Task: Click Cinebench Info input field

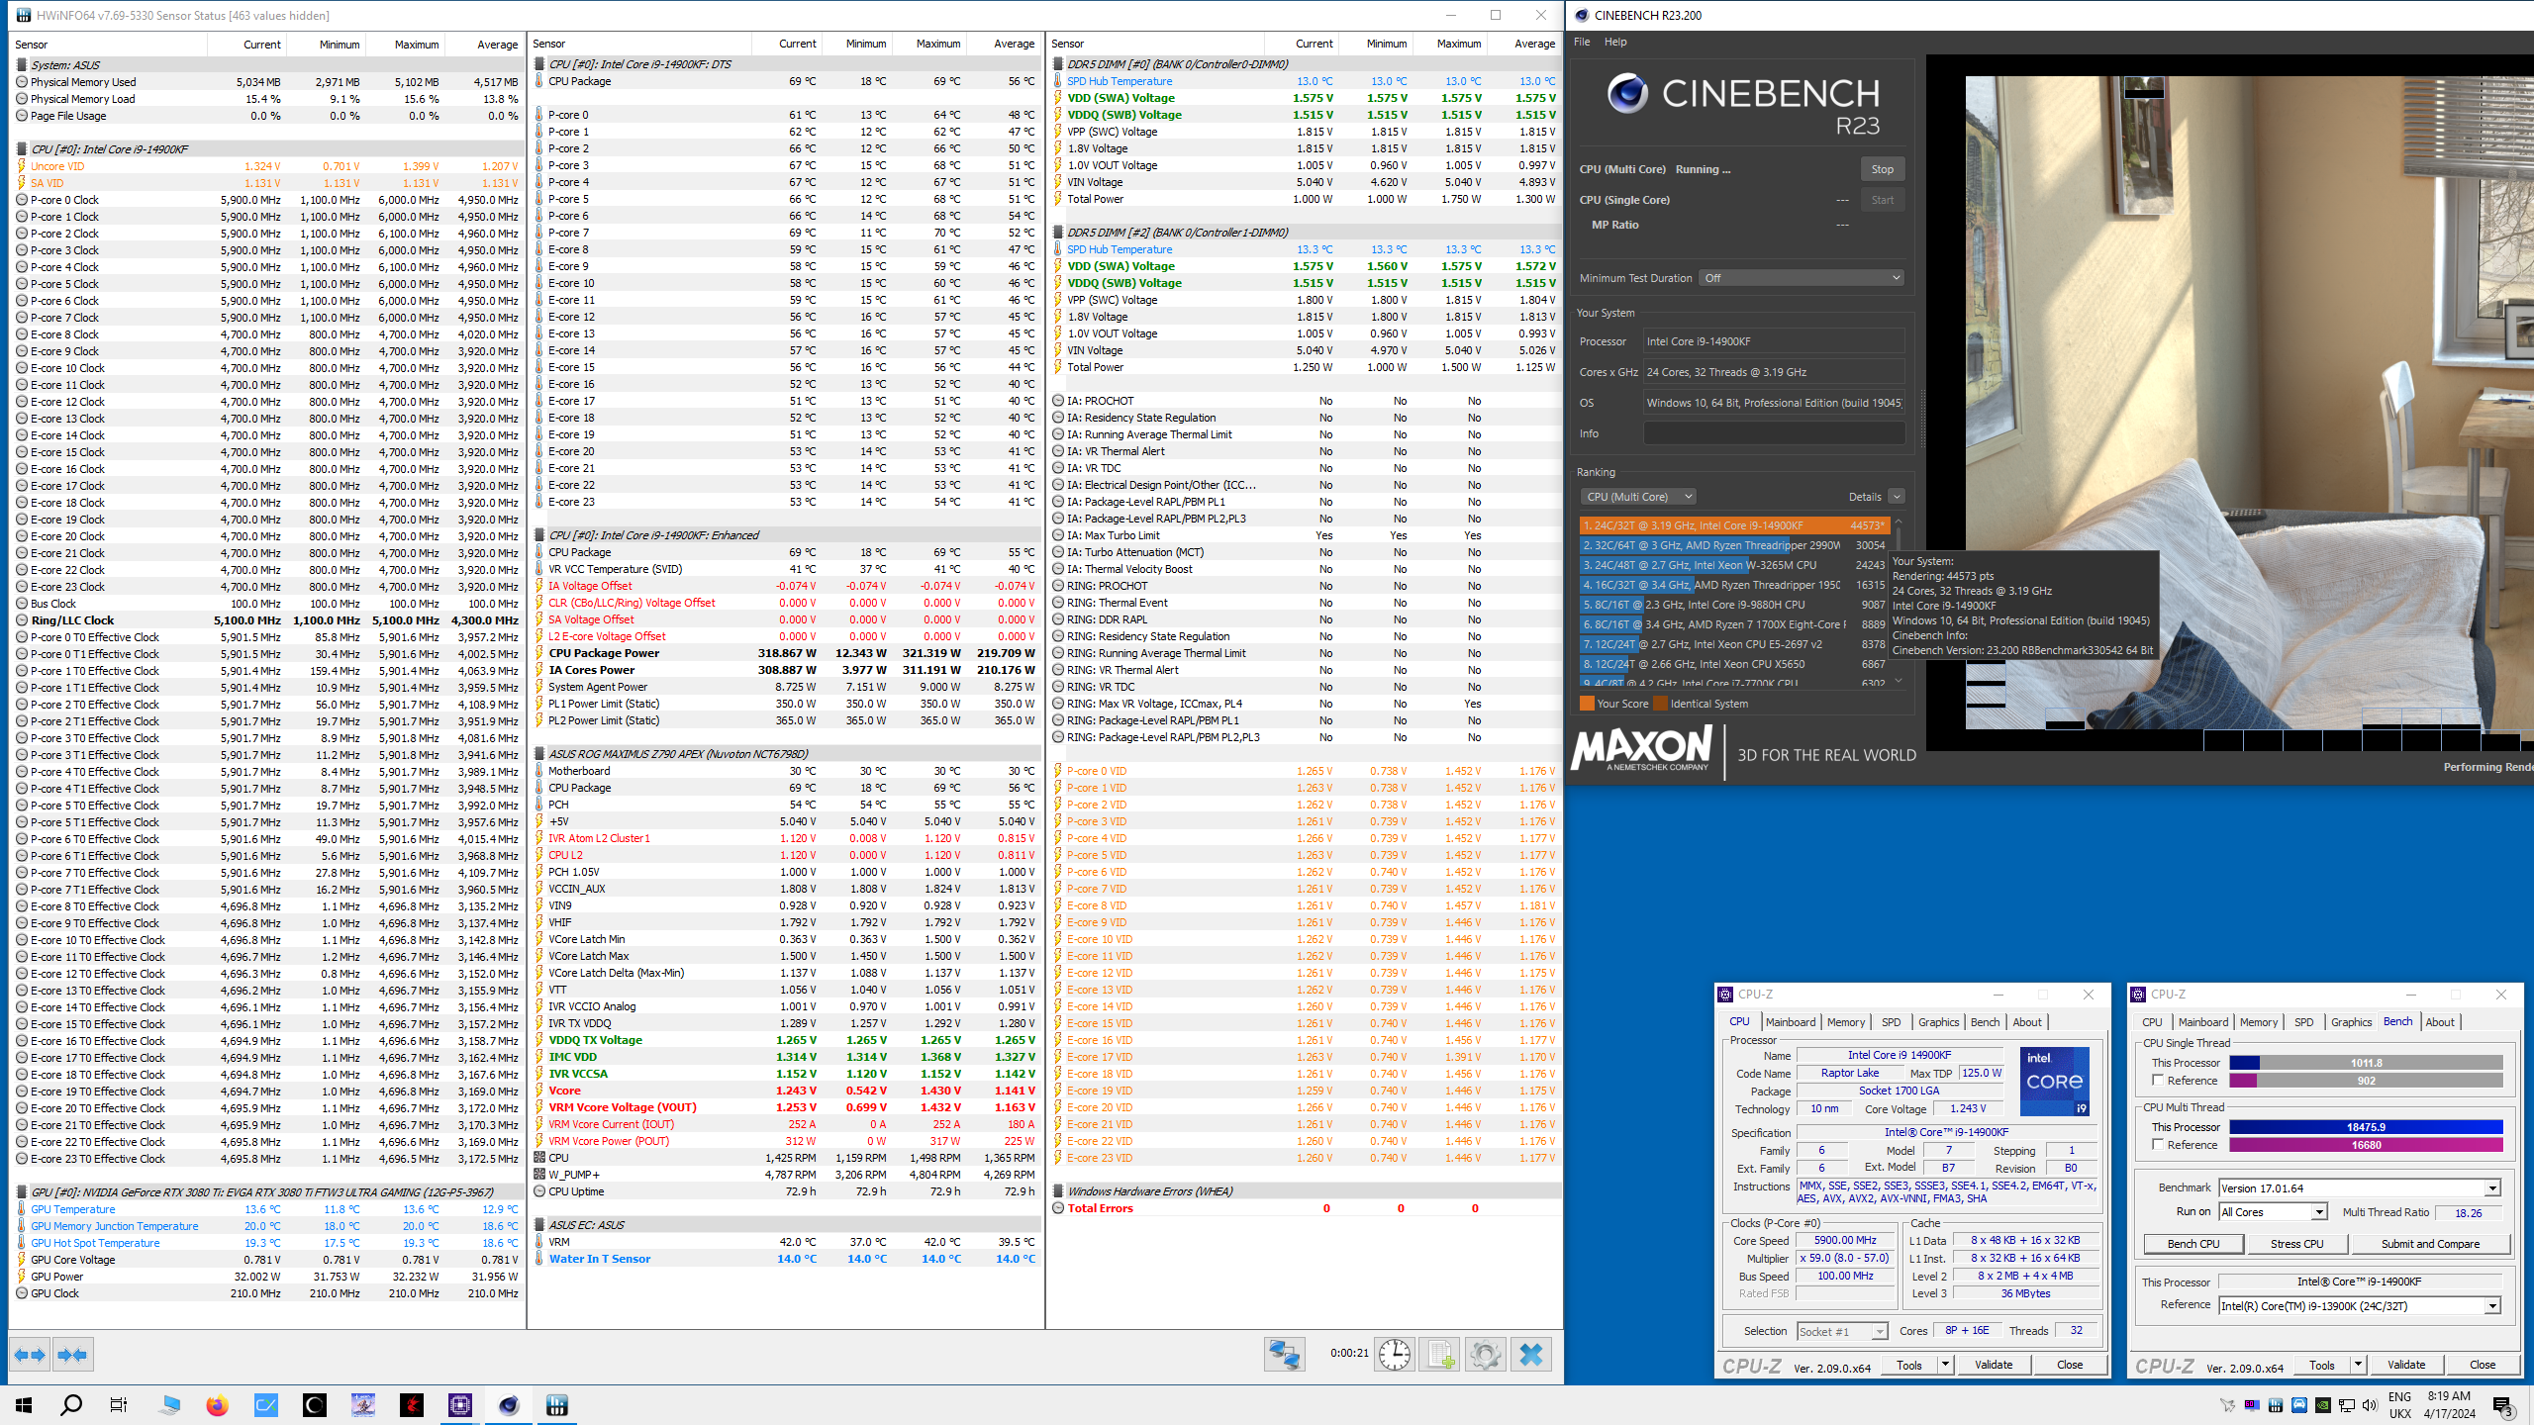Action: tap(1774, 433)
